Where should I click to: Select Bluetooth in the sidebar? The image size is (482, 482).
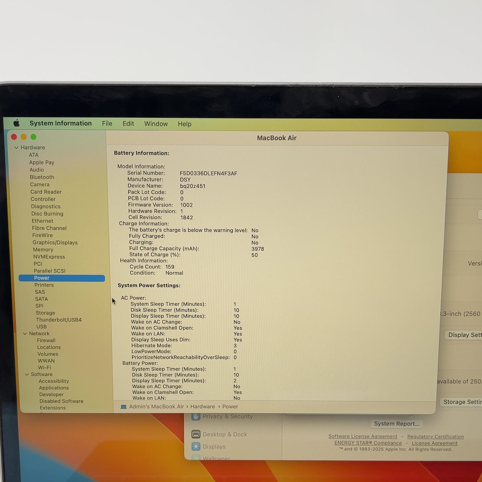pos(42,177)
